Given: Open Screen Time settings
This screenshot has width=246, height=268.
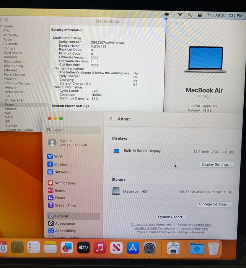Looking at the screenshot, I should click(x=62, y=205).
